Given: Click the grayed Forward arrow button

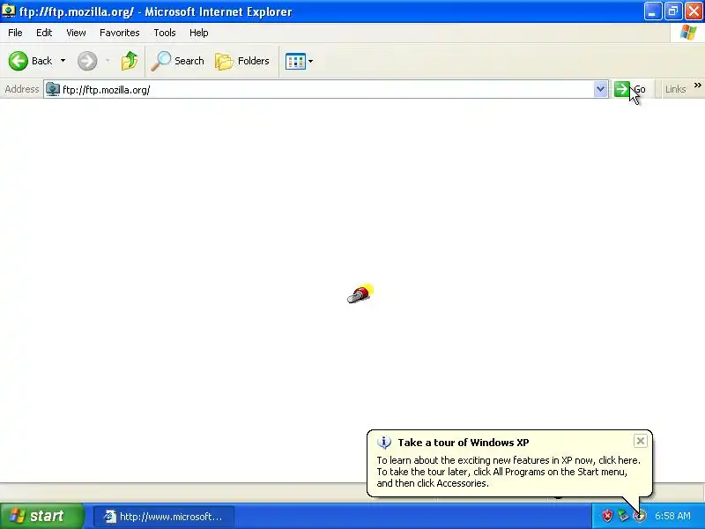Looking at the screenshot, I should point(87,61).
